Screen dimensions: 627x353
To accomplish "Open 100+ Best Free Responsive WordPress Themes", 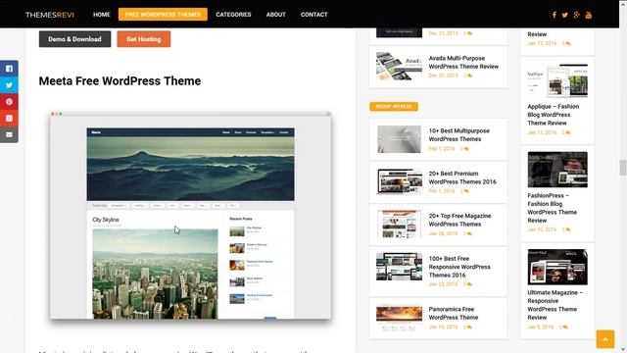I will click(x=459, y=267).
